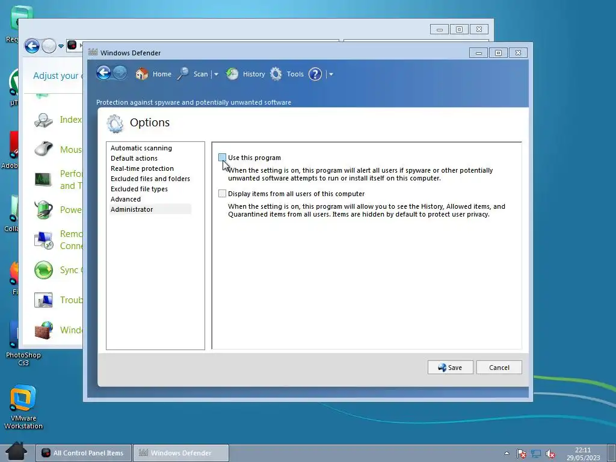The image size is (616, 462).
Task: Open Performance Information icon in Control Panel
Action: [x=43, y=179]
